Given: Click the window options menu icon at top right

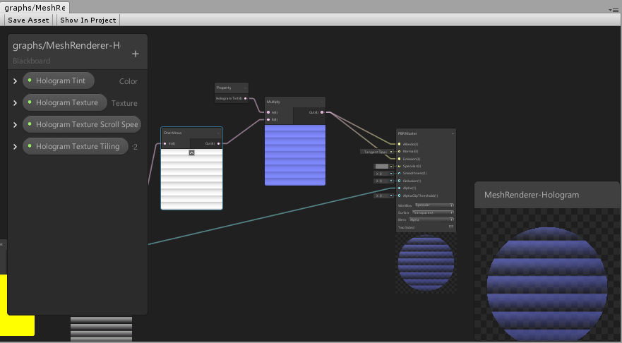Looking at the screenshot, I should click(614, 10).
